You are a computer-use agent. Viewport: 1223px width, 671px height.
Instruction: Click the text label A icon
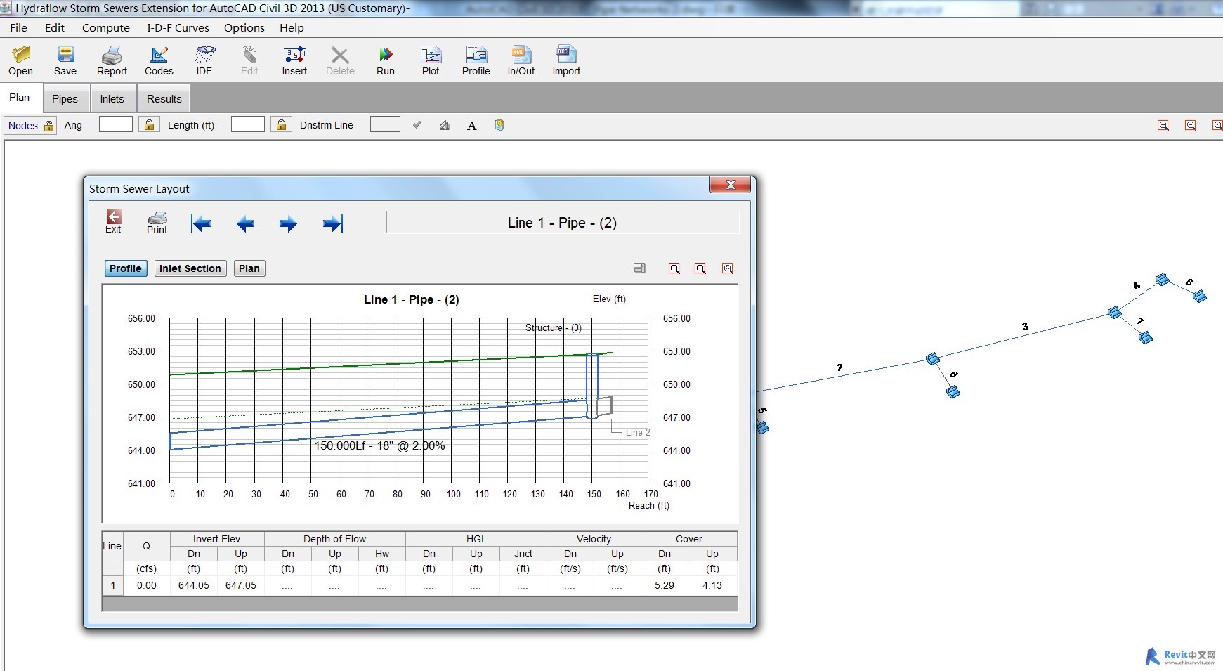pyautogui.click(x=472, y=126)
